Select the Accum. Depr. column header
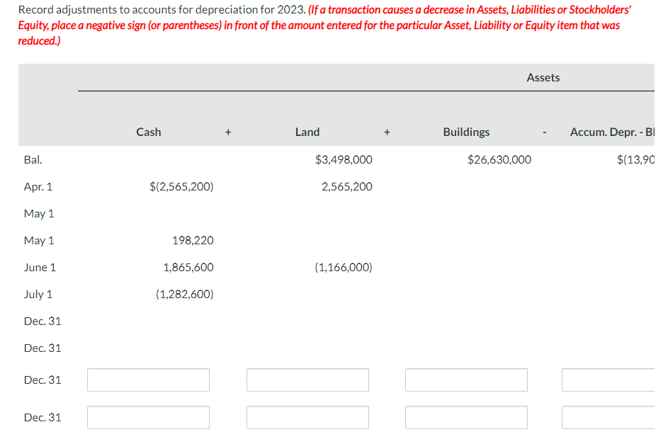Viewport: 663px width, 444px height. point(613,132)
